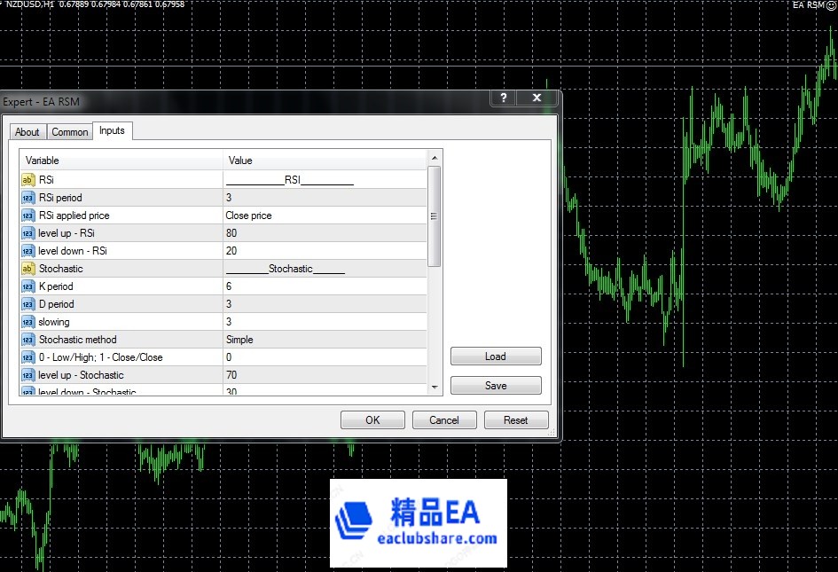Load a saved input set
Viewport: 838px width, 572px height.
[495, 357]
